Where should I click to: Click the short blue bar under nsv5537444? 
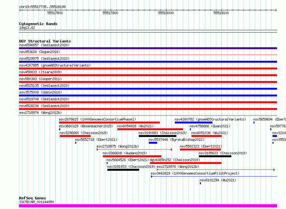(x=153, y=143)
